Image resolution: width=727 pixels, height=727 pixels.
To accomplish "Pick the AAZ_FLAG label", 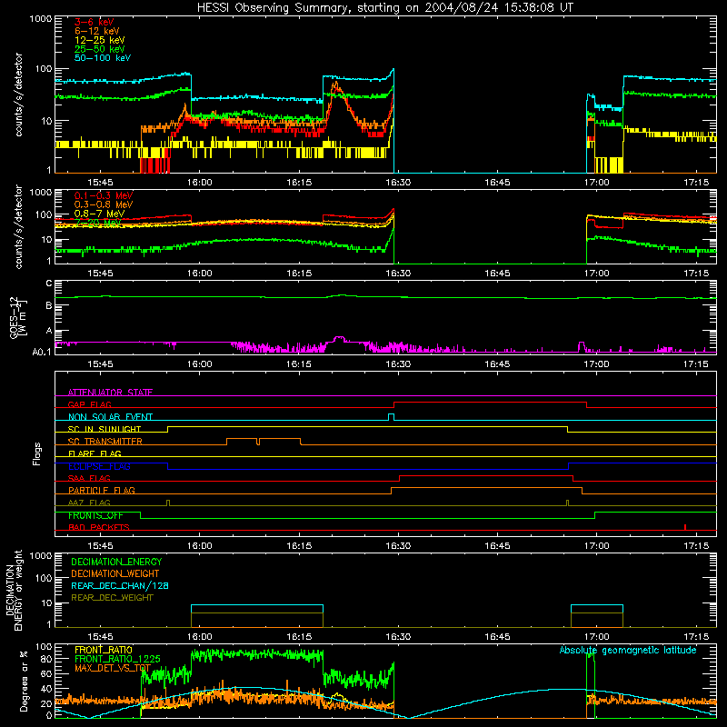I will (x=89, y=503).
